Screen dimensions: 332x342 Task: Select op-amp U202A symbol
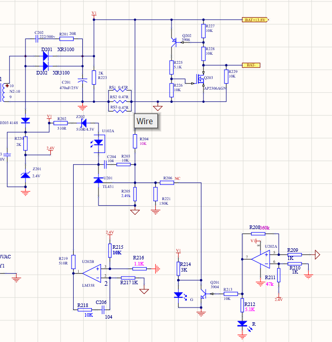260,259
